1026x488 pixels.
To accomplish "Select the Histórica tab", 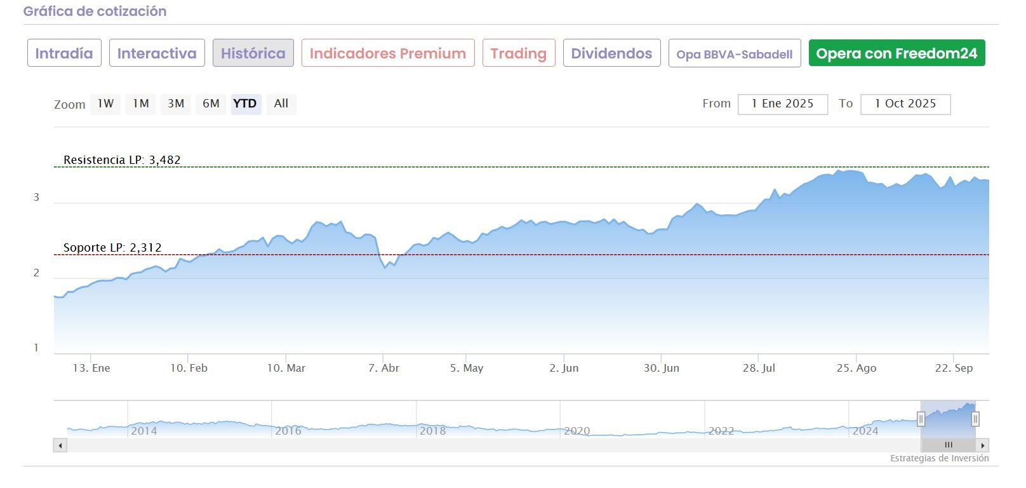I will click(253, 53).
